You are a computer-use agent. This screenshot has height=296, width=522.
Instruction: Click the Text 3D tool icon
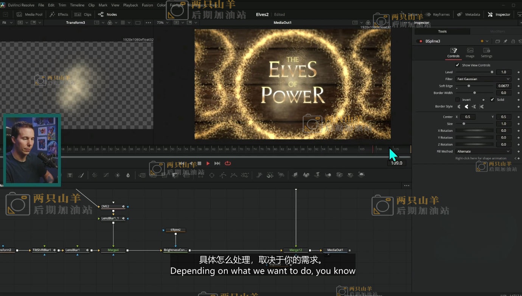tap(317, 175)
